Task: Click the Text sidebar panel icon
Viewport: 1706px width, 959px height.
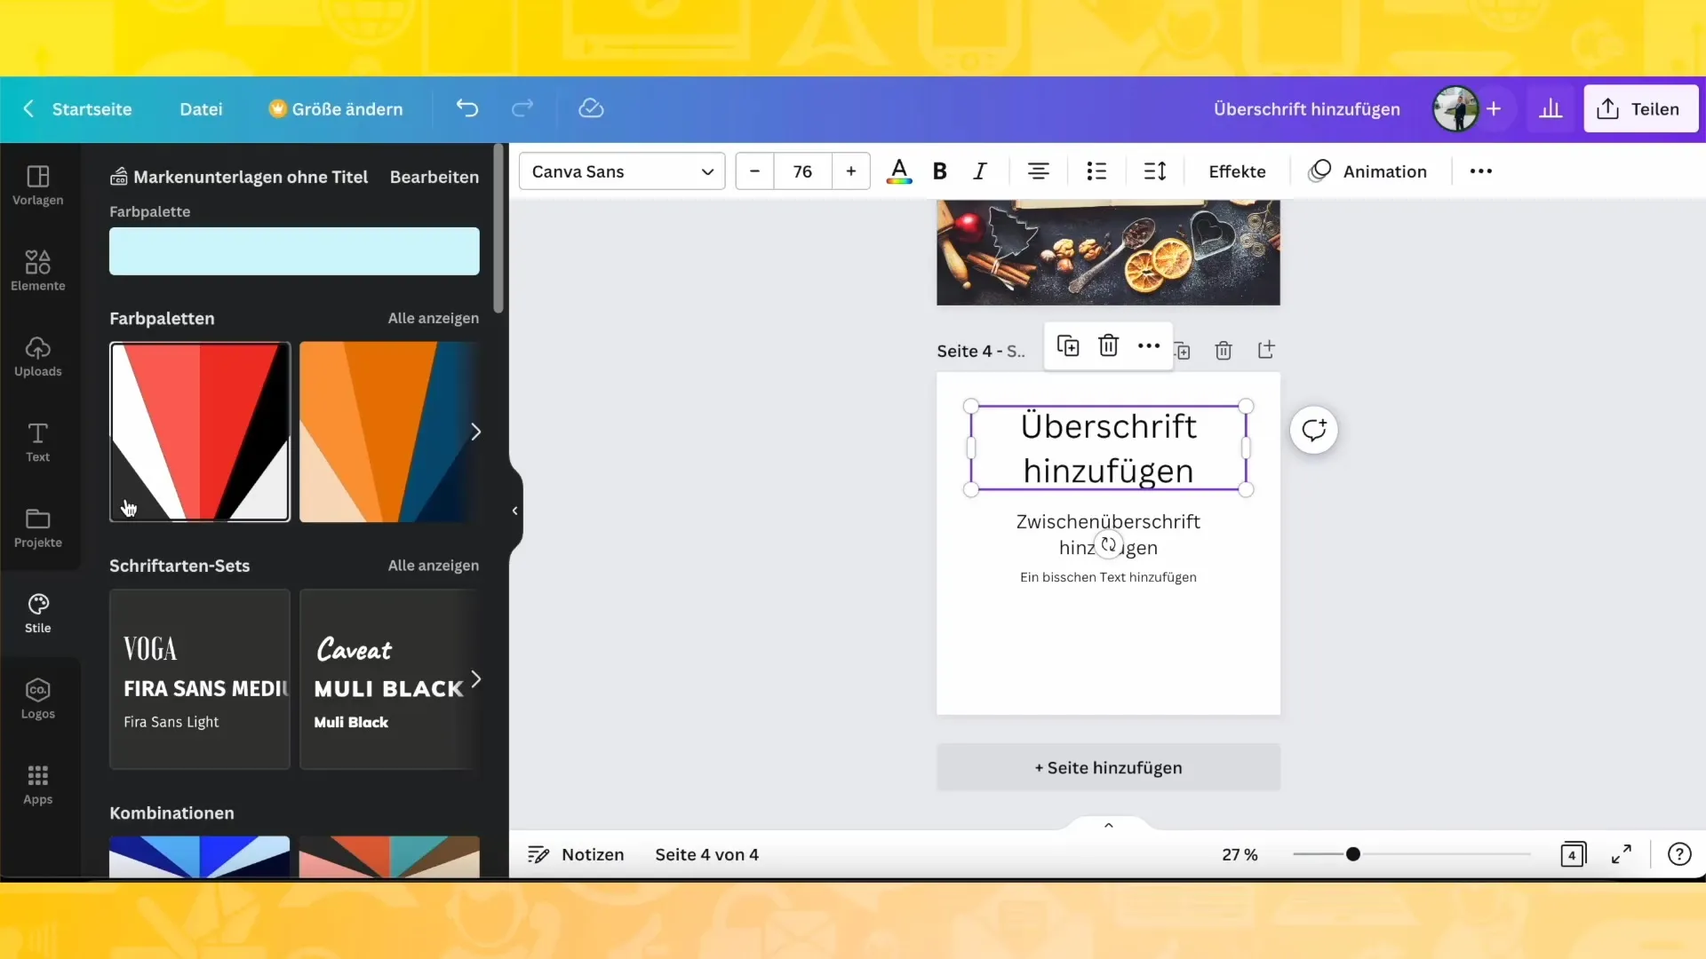Action: coord(37,442)
